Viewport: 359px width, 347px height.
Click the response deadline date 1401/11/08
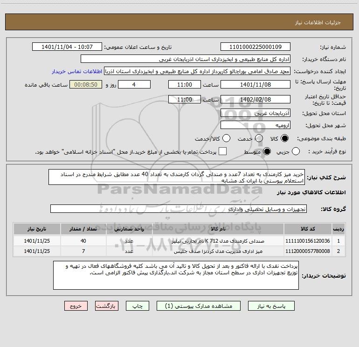click(x=255, y=84)
